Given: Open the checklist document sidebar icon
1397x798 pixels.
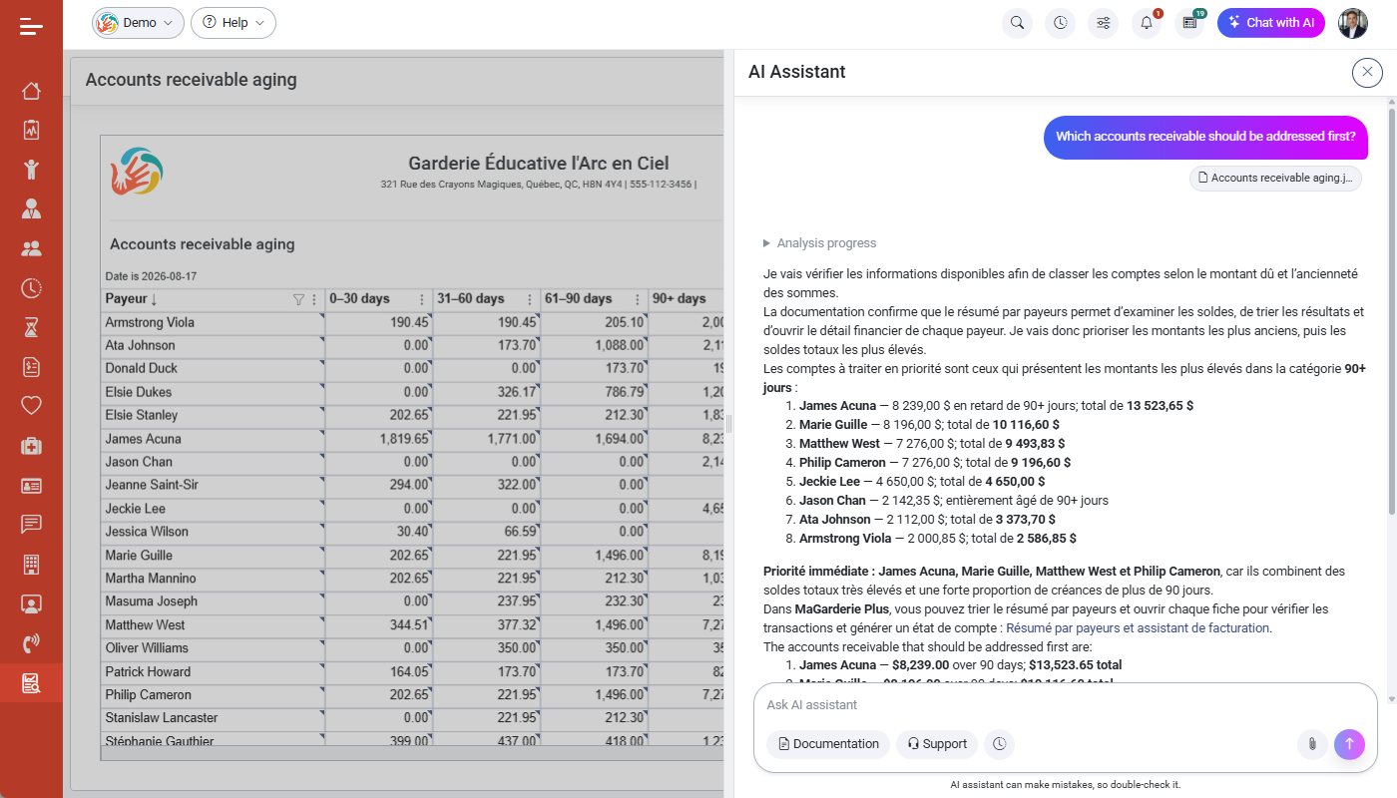Looking at the screenshot, I should tap(31, 367).
